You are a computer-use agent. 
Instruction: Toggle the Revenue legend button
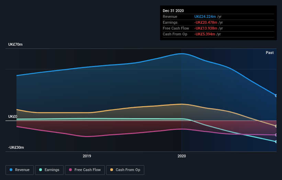coord(20,170)
